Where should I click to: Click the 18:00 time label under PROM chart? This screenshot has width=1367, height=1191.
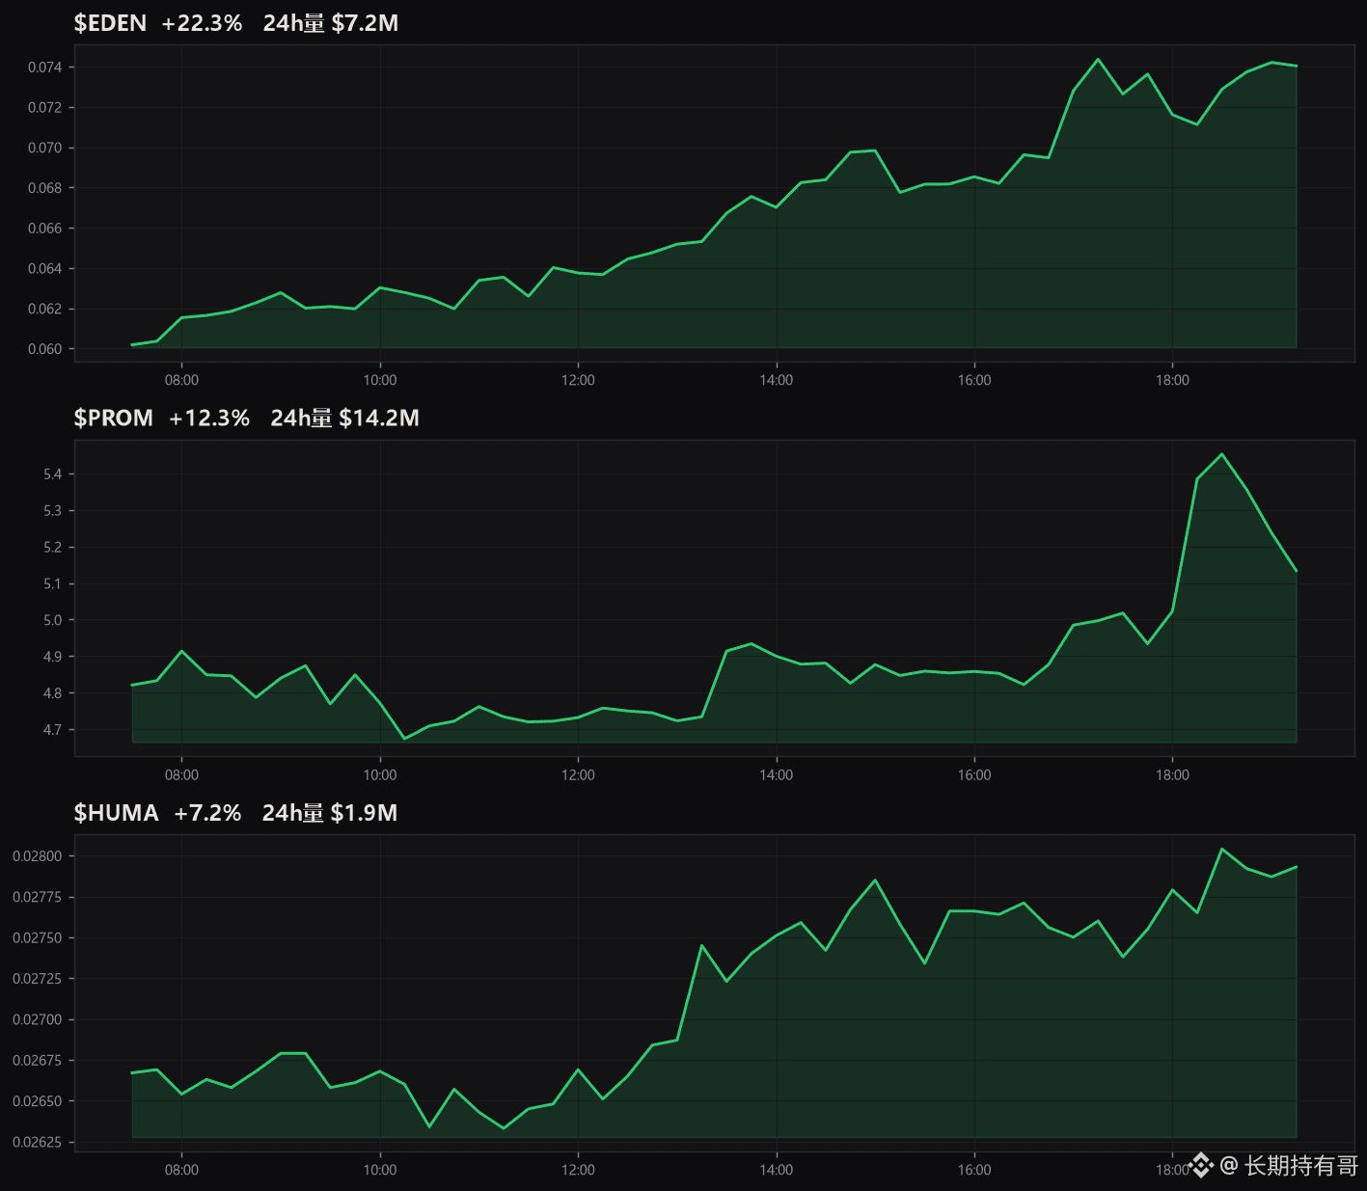tap(1173, 774)
